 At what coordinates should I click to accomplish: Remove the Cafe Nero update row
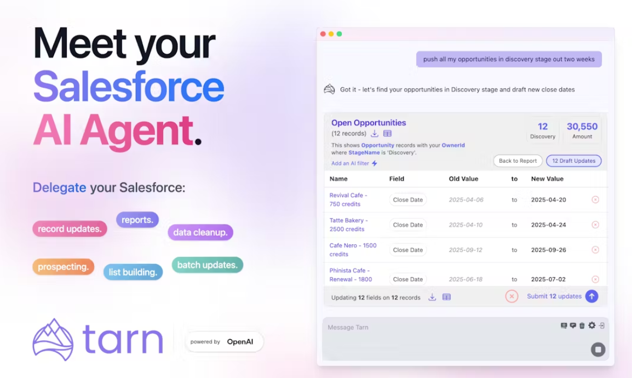click(x=595, y=250)
